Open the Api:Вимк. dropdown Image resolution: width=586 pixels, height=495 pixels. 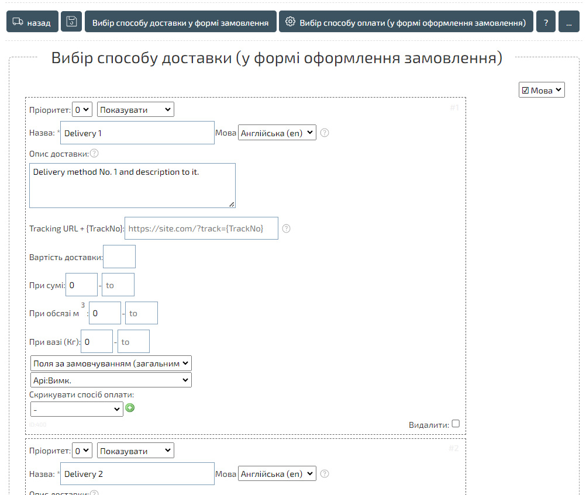(x=111, y=380)
